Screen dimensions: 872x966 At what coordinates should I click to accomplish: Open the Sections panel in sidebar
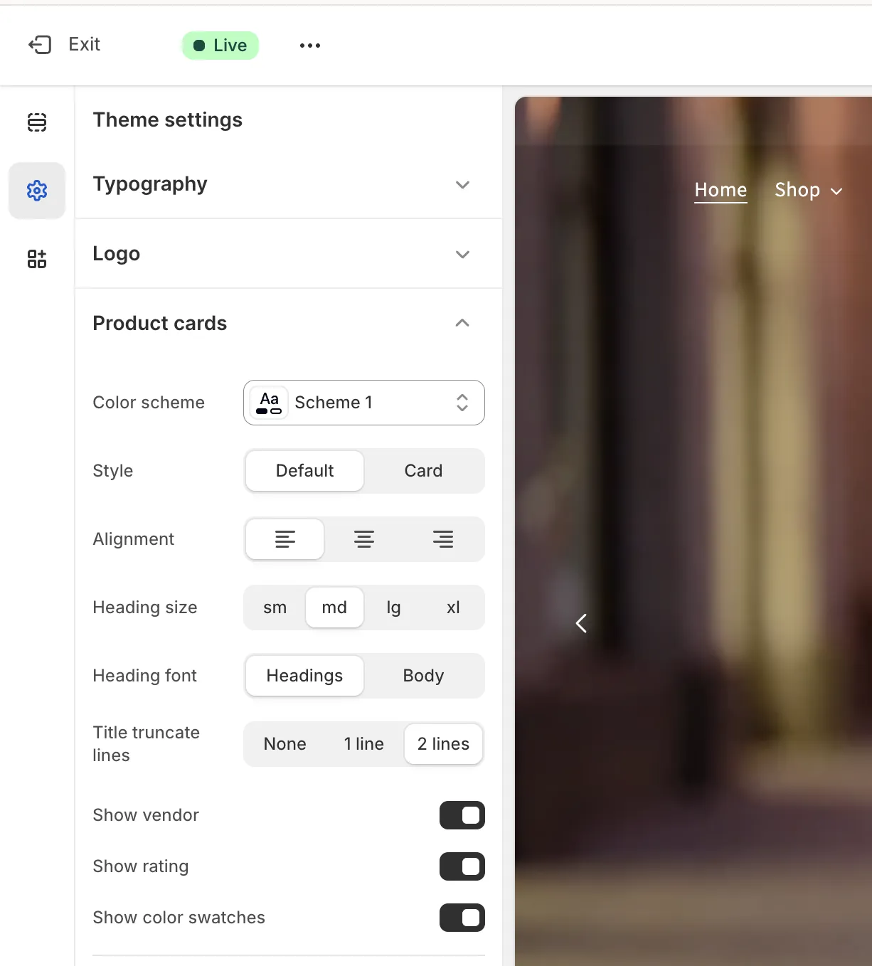[x=37, y=122]
